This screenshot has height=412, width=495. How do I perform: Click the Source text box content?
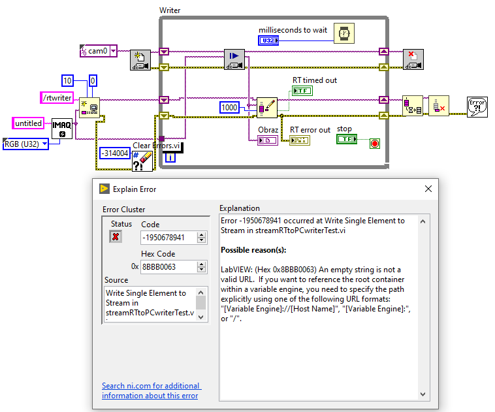(150, 304)
